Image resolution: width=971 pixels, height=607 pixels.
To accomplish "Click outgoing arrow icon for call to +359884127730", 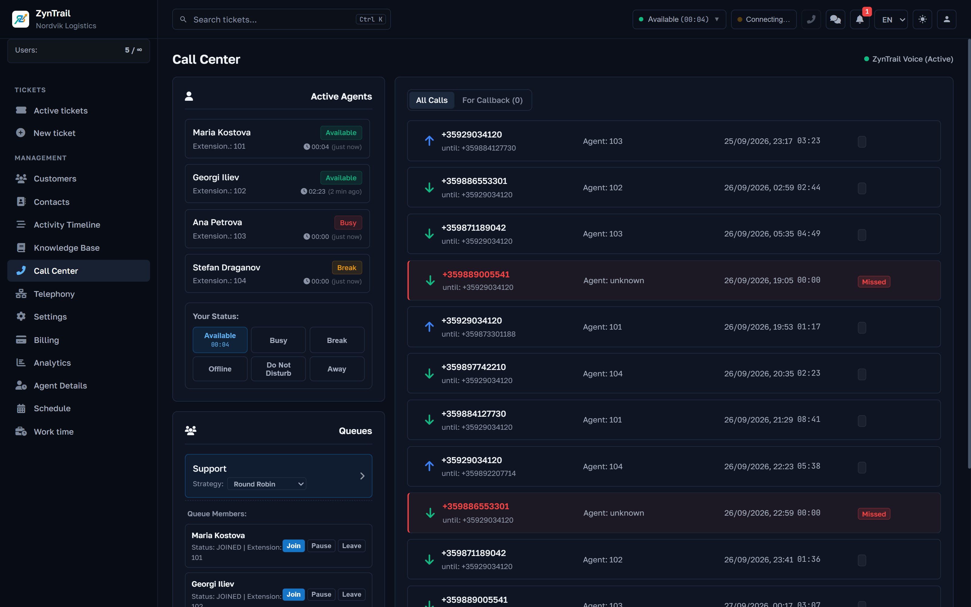I will (x=429, y=141).
